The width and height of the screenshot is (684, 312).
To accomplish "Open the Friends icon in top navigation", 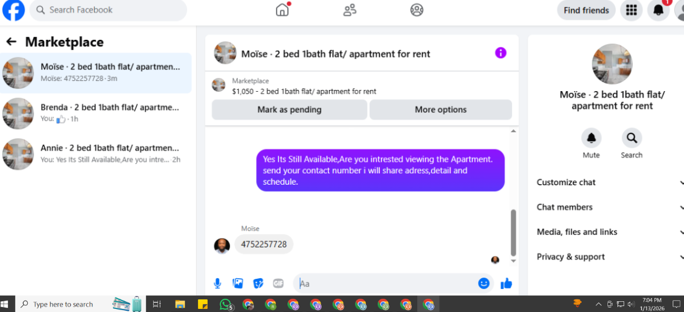I will pyautogui.click(x=350, y=10).
